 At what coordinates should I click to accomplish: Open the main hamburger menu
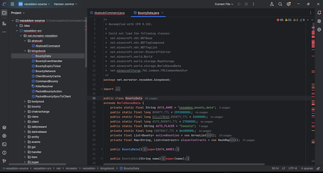pos(12,4)
